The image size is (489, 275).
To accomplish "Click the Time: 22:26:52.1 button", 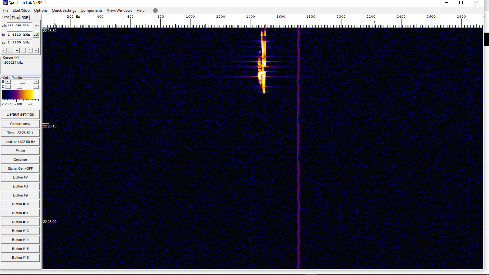I will tap(20, 133).
